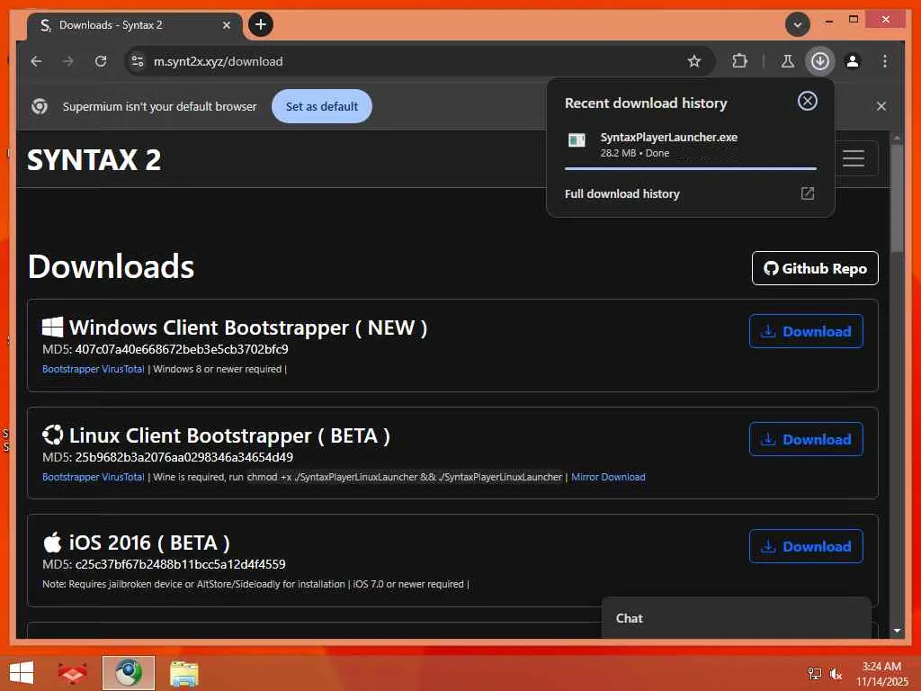Select the Downloads - Syntax 2 tab
This screenshot has width=921, height=691.
point(135,25)
